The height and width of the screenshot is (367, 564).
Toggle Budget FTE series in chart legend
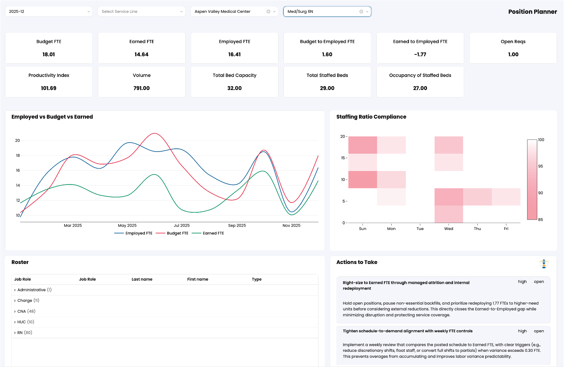(172, 233)
